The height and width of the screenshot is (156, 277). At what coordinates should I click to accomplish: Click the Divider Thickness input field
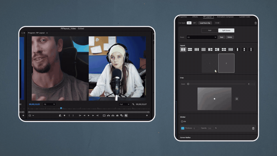coord(196,128)
